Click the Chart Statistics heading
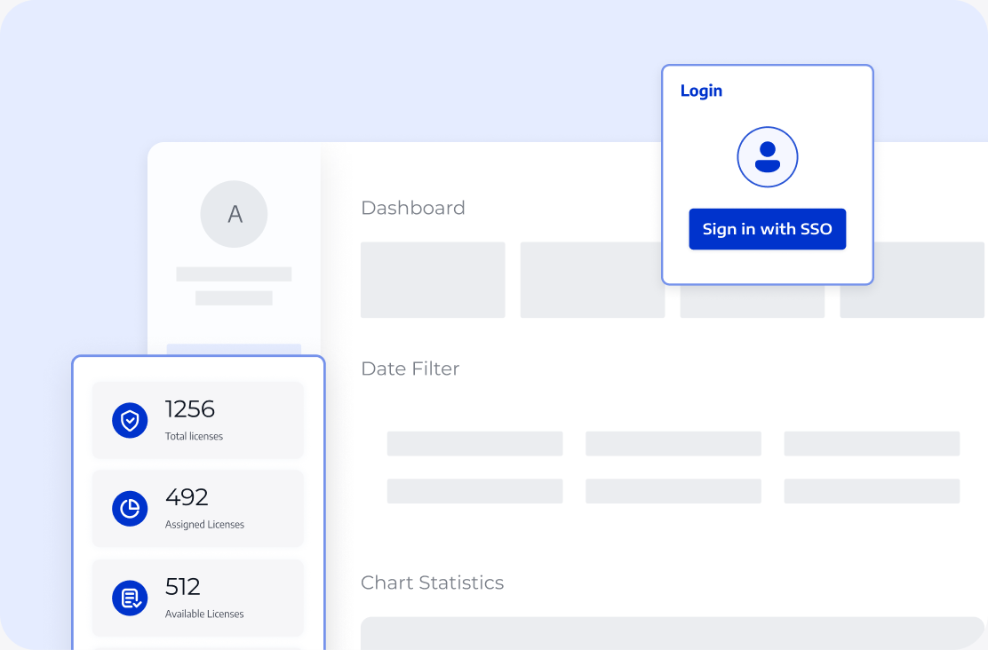Viewport: 988px width, 650px height. click(432, 583)
